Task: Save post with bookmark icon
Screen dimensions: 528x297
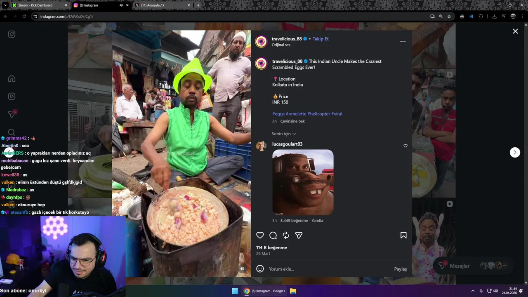Action: pyautogui.click(x=403, y=235)
